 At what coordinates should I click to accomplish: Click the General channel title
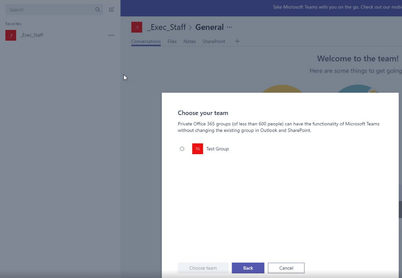[209, 27]
